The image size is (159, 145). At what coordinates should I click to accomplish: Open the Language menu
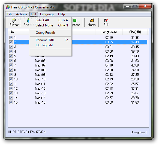click(47, 14)
